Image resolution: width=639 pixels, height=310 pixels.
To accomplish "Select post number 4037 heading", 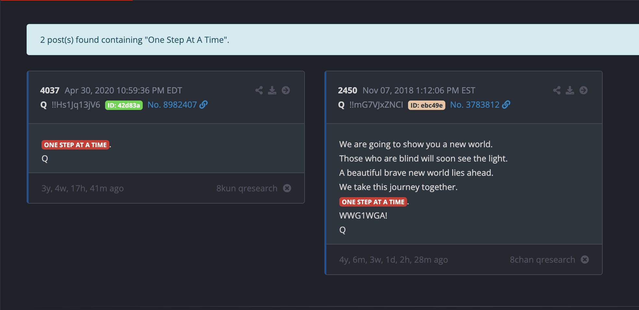I will (50, 90).
